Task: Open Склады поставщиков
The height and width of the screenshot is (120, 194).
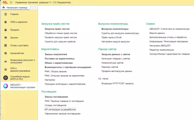Action: pyautogui.click(x=55, y=105)
